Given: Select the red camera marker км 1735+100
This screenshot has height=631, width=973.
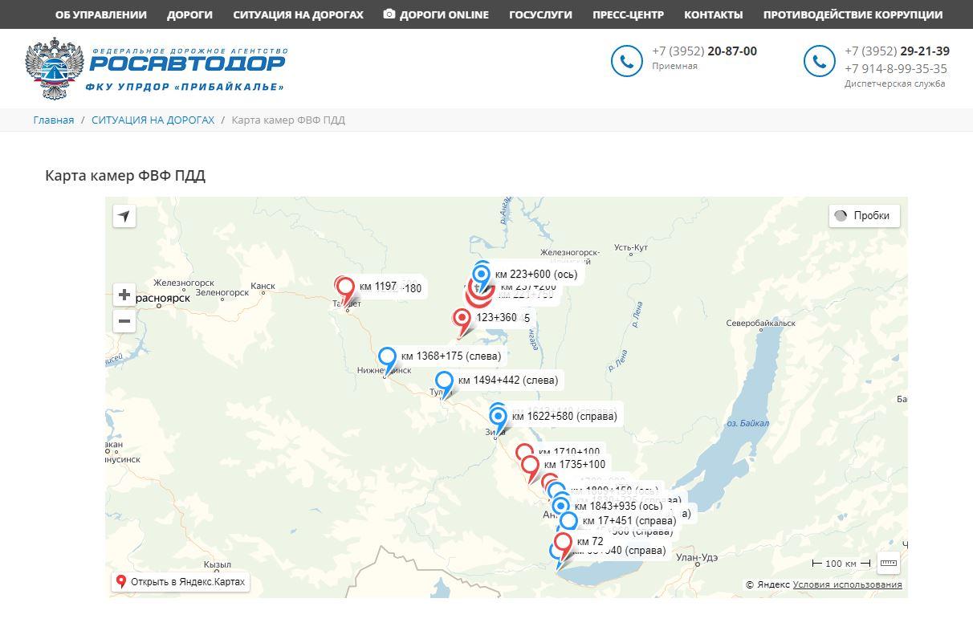Looking at the screenshot, I should tap(530, 466).
